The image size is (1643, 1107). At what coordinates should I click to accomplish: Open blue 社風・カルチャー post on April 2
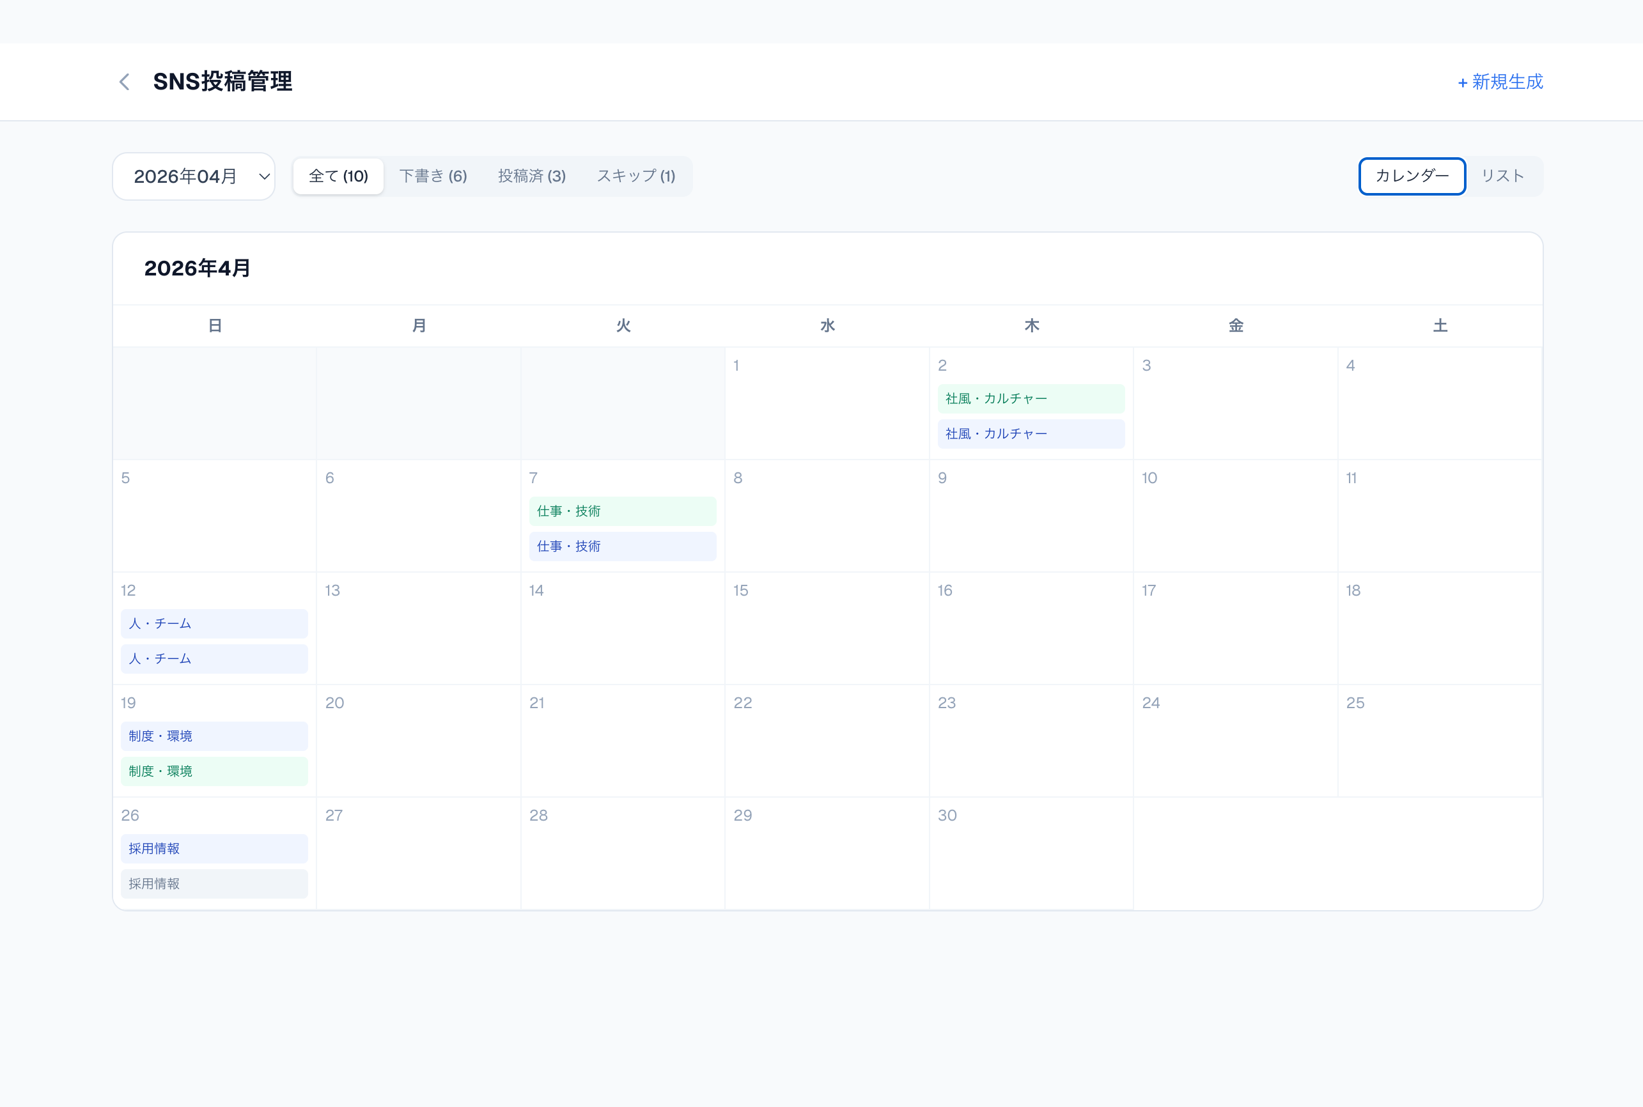point(1030,433)
